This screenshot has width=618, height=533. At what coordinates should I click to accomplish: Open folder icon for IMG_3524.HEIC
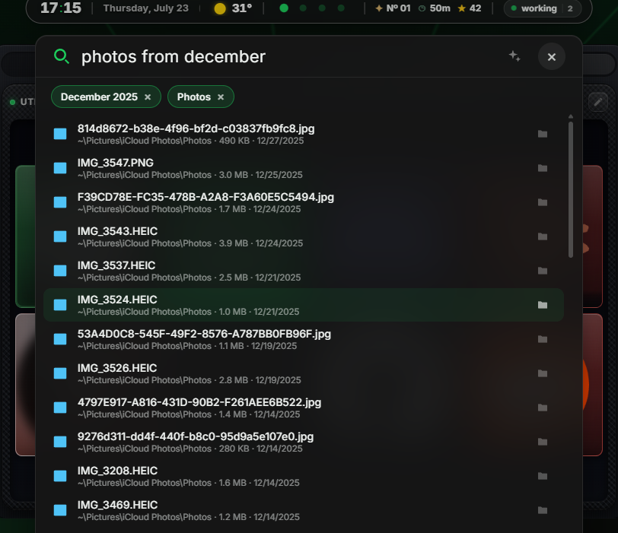(x=543, y=305)
